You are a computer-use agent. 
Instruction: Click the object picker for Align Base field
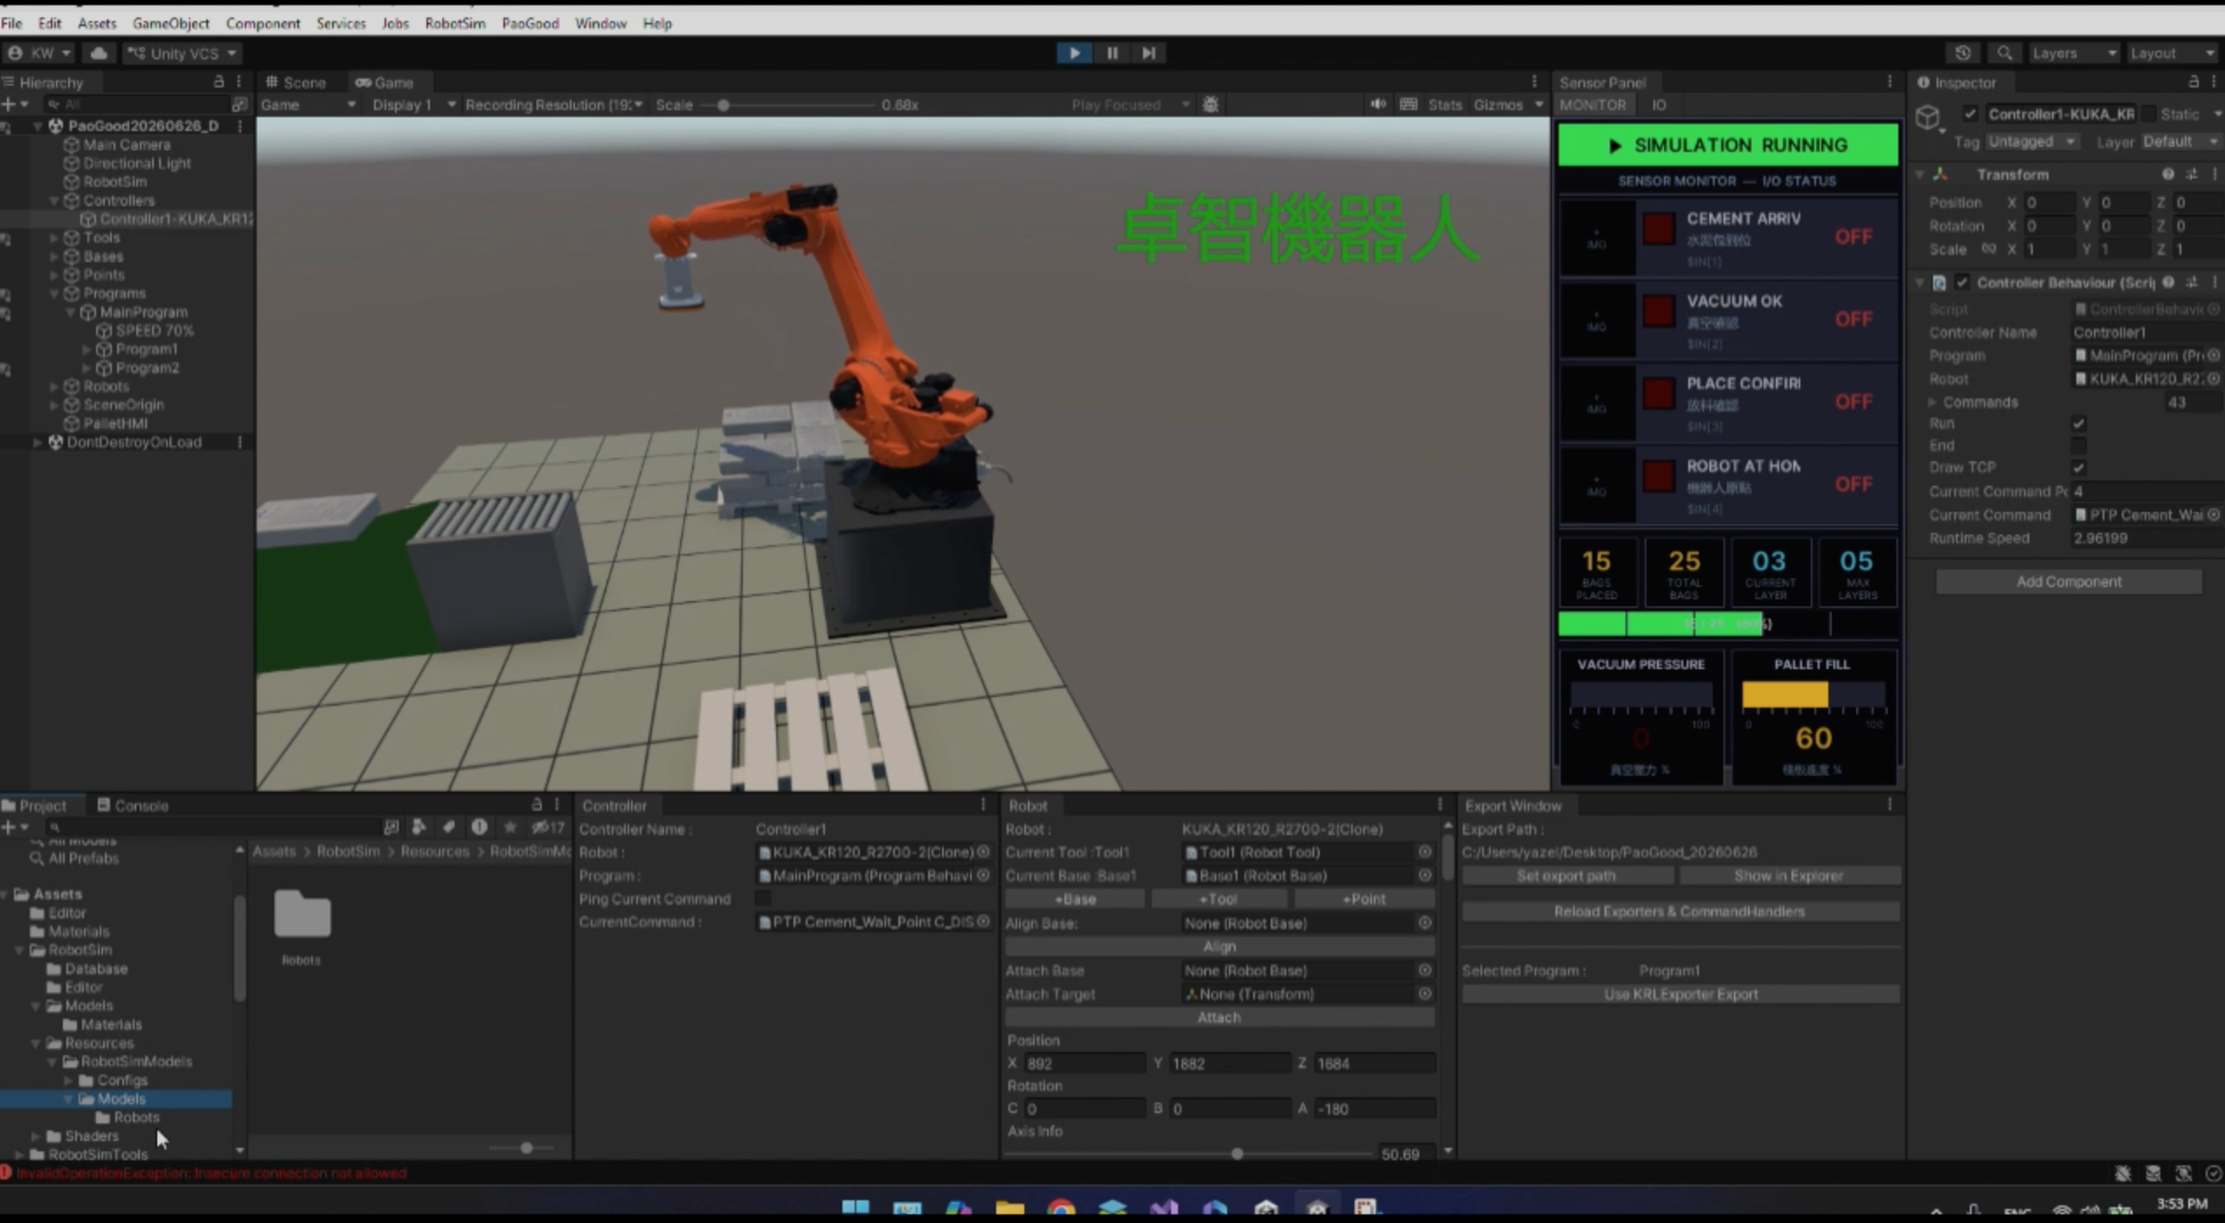(x=1424, y=922)
